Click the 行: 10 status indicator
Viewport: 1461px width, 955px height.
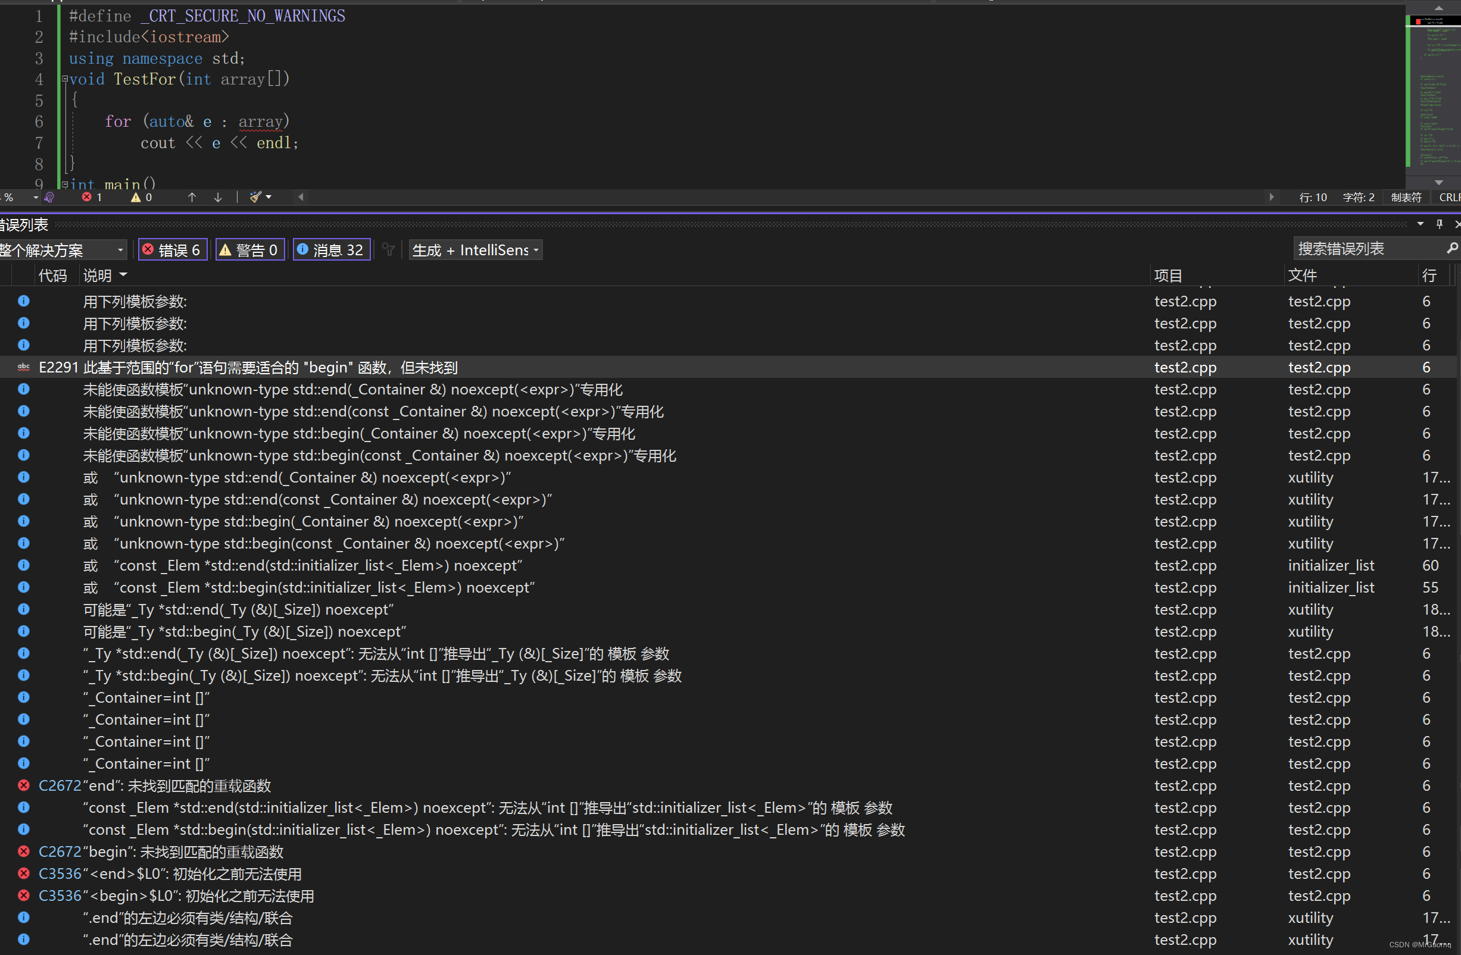tap(1312, 197)
